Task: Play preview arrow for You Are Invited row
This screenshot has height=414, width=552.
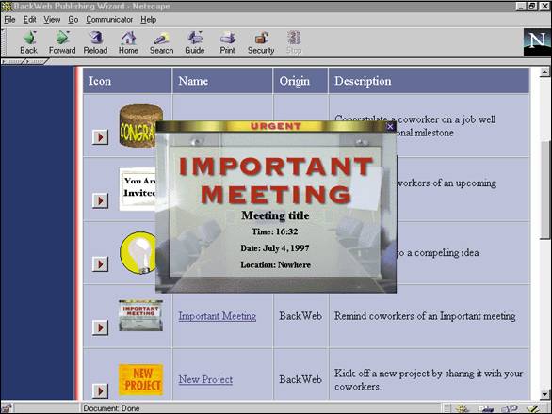Action: pos(101,200)
